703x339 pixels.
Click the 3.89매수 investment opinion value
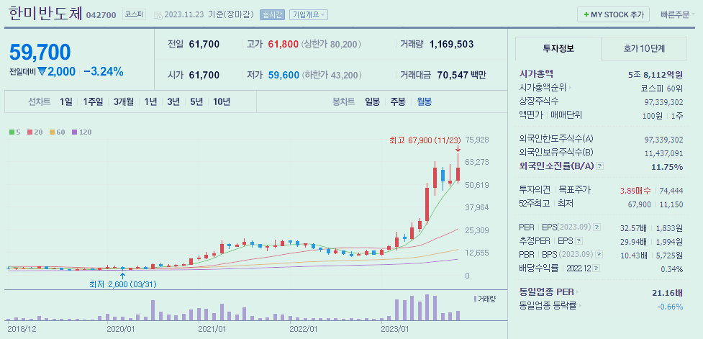(x=635, y=191)
